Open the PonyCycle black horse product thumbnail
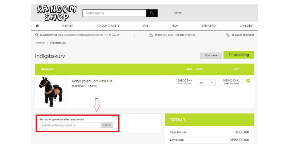The width and height of the screenshot is (301, 150). click(x=50, y=91)
